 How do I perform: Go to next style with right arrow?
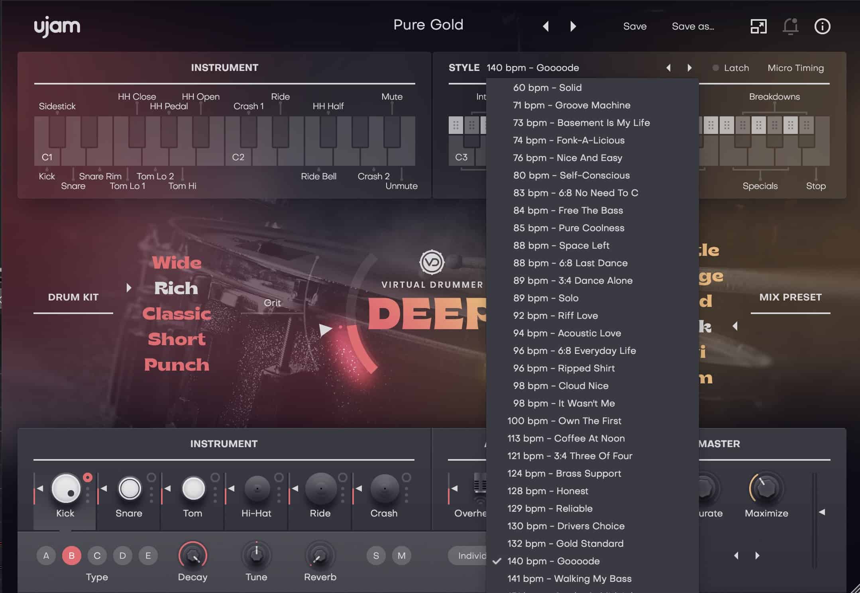click(x=689, y=68)
